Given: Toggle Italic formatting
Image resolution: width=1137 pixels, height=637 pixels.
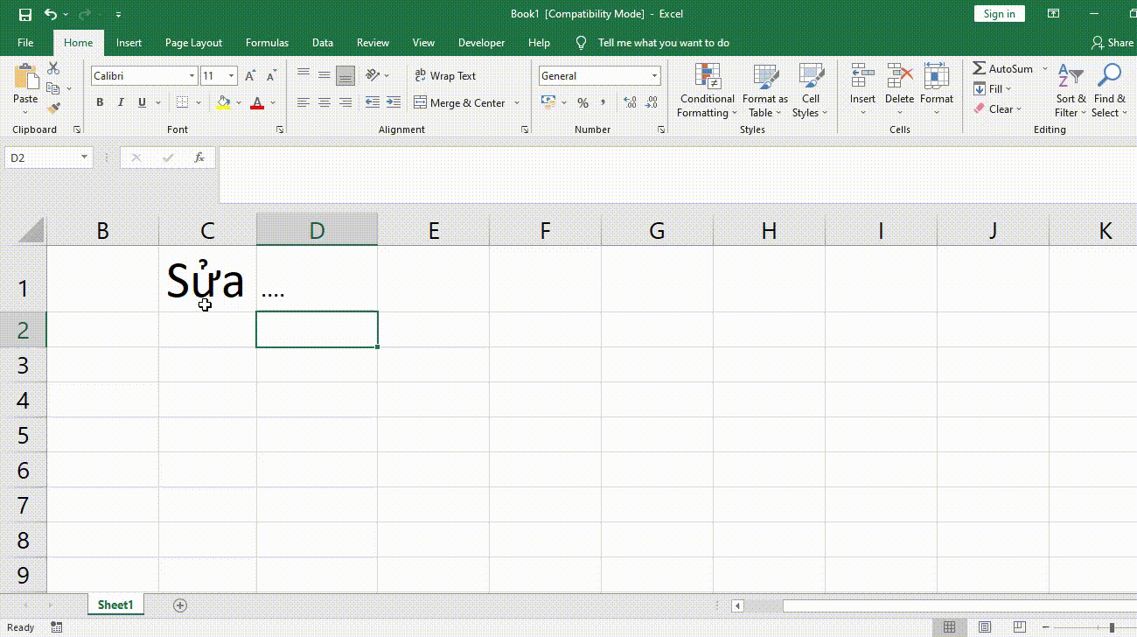Looking at the screenshot, I should click(x=121, y=102).
